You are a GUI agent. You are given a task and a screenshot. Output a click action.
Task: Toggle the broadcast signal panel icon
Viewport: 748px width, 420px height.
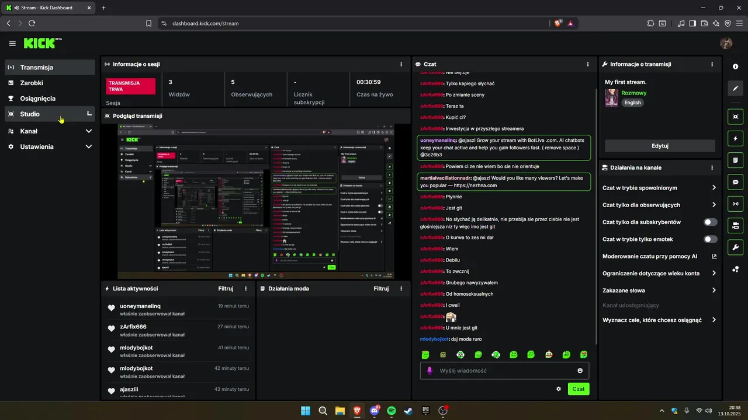coord(735,204)
